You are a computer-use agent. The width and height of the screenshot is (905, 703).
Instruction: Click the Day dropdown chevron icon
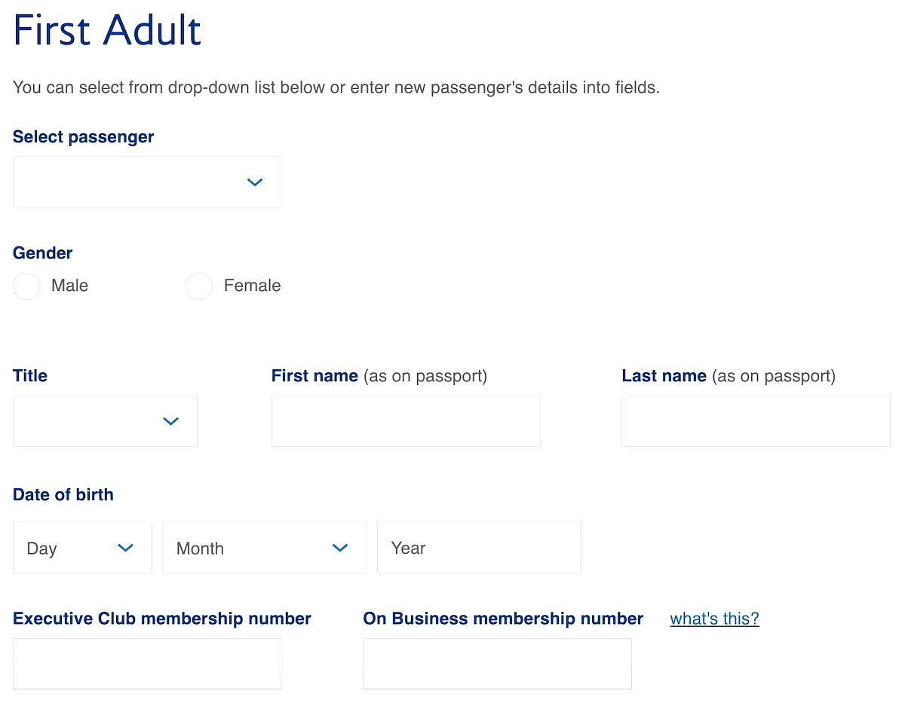pos(125,548)
